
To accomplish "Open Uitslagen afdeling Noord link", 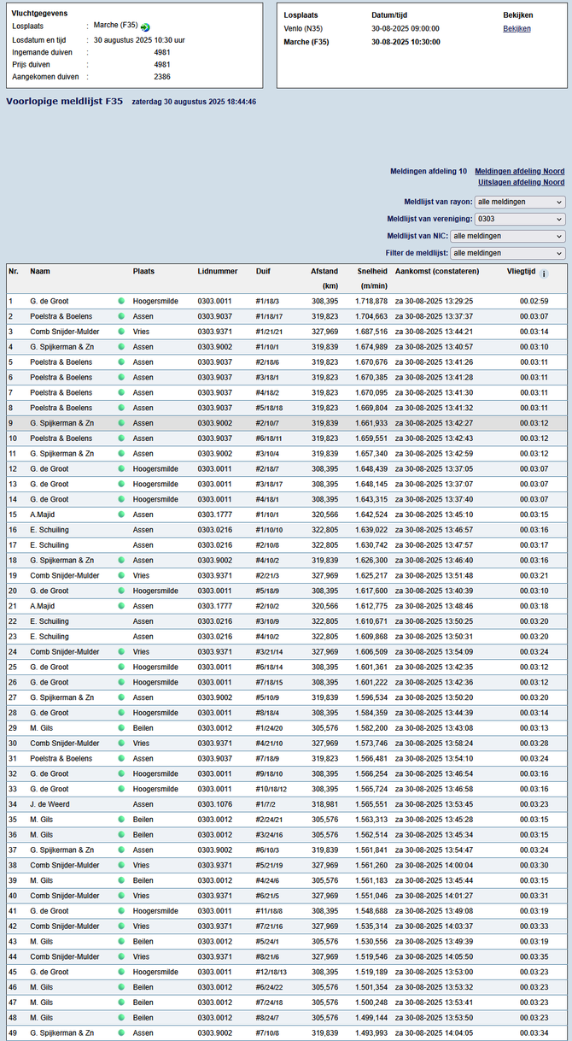I will (x=521, y=182).
